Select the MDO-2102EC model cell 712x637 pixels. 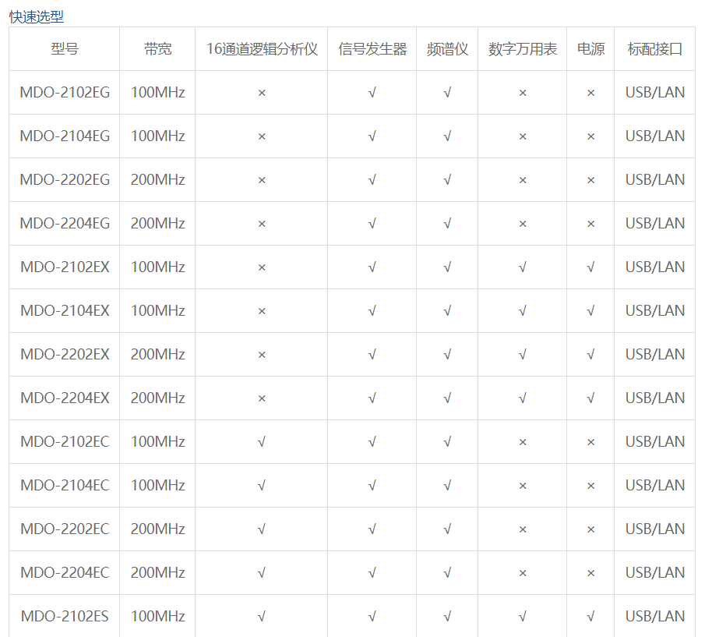(65, 442)
